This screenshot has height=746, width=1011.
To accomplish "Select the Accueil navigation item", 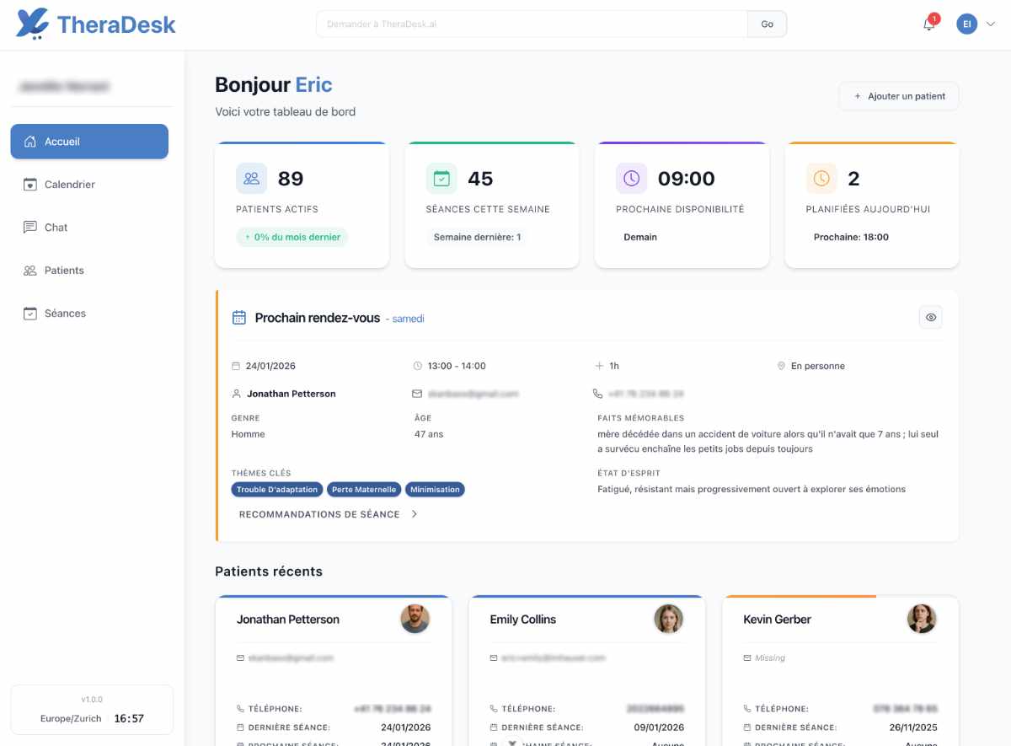I will 63,142.
